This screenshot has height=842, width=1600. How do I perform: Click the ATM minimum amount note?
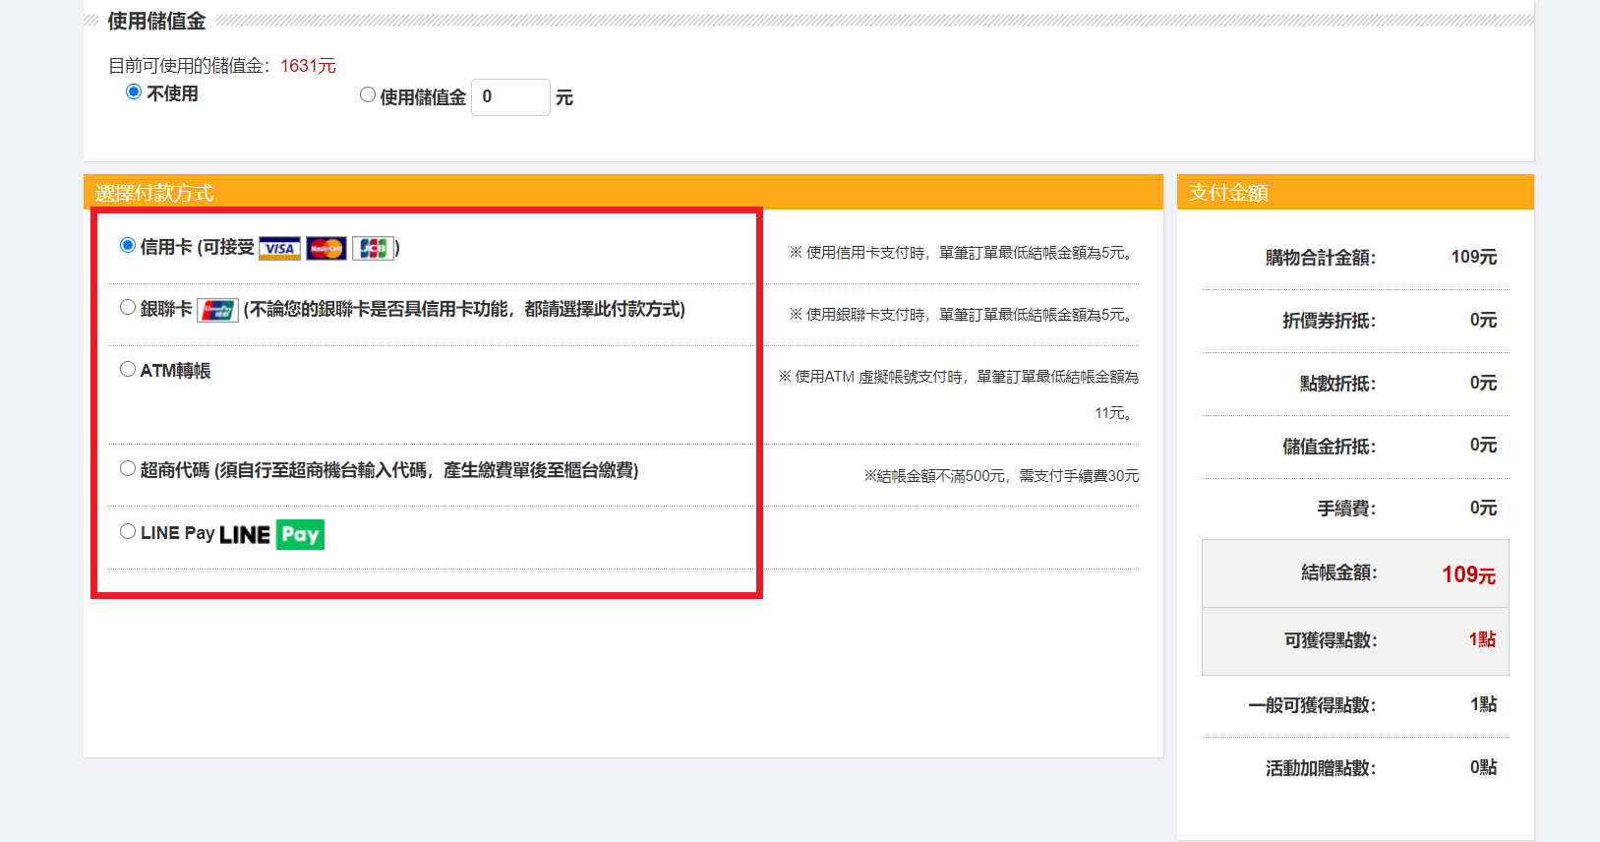(958, 378)
